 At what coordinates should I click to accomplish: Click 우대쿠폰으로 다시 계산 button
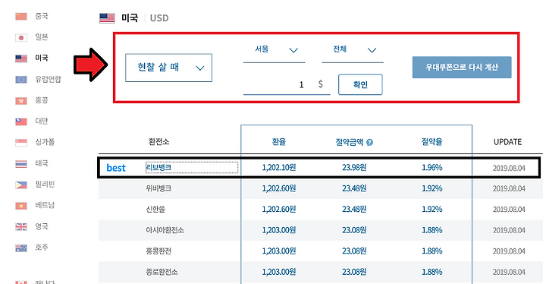(x=462, y=67)
